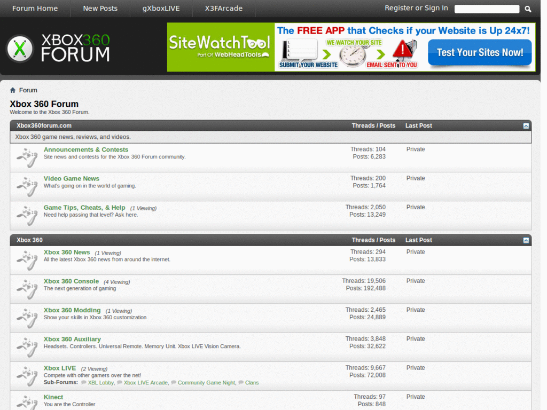Click the Xbox 360 category header title
This screenshot has height=410, width=547.
[30, 240]
